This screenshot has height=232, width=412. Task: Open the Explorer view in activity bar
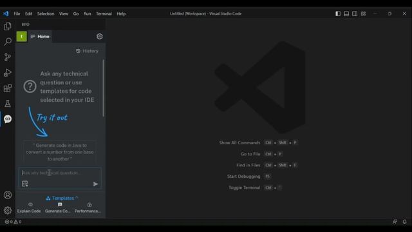click(8, 26)
